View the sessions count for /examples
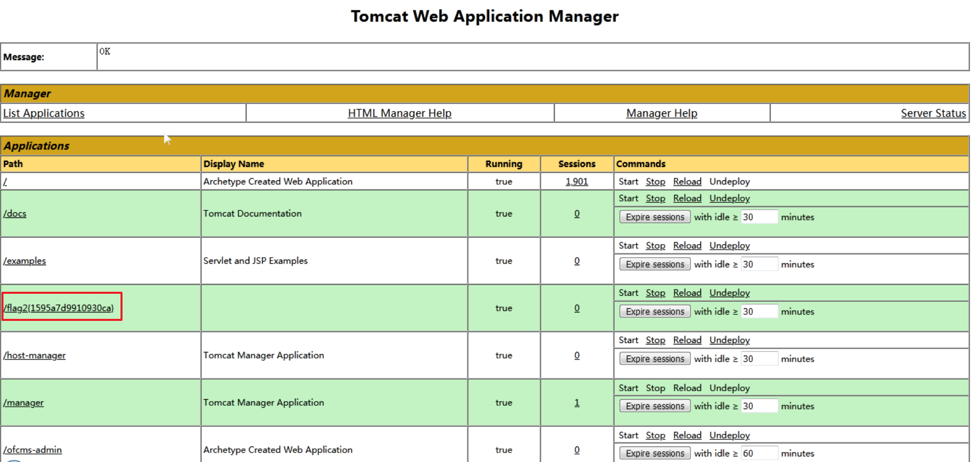The height and width of the screenshot is (462, 971). click(577, 261)
